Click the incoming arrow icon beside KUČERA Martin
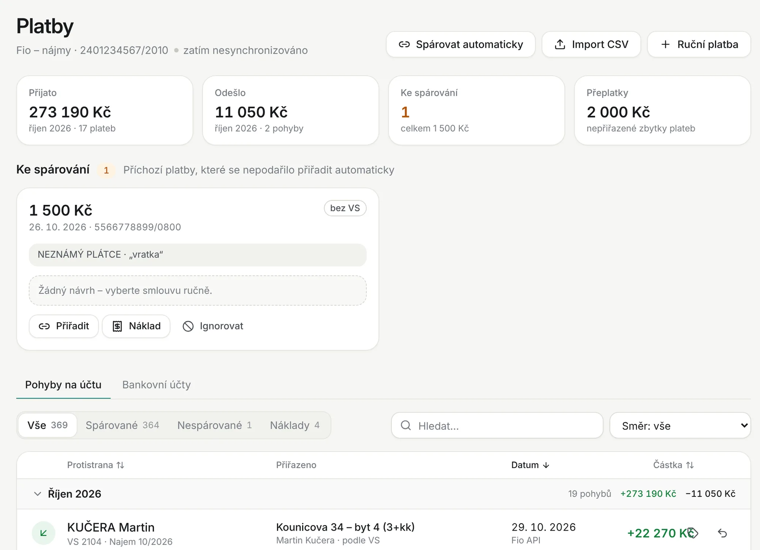Screen dimensions: 760x550 [x=43, y=533]
